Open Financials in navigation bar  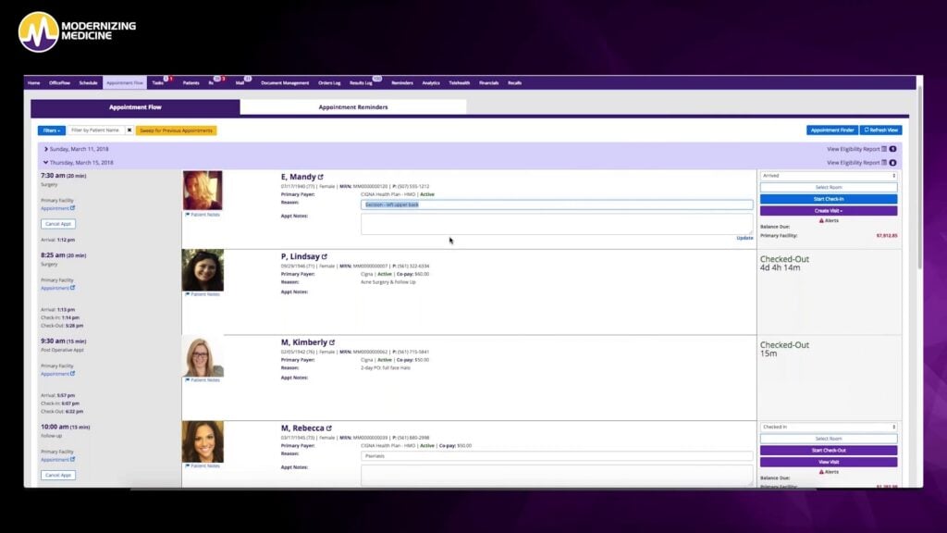(489, 82)
